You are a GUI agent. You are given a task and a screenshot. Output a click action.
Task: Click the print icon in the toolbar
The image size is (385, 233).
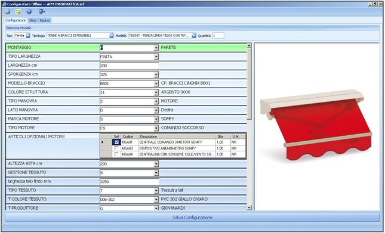click(x=8, y=12)
